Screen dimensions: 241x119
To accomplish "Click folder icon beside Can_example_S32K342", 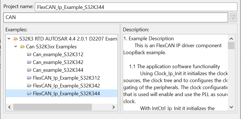I will tap(29, 62).
